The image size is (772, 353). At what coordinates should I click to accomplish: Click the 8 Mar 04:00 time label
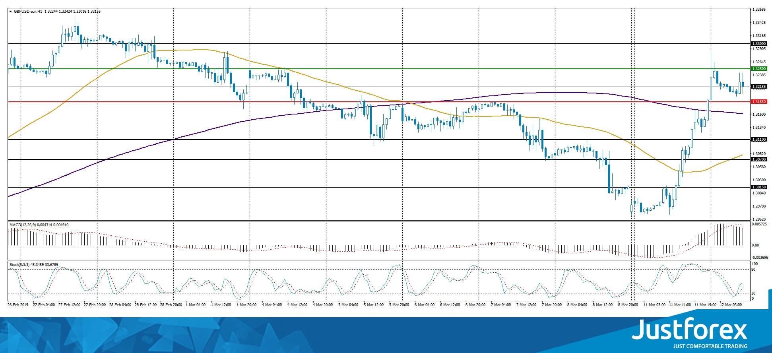pyautogui.click(x=577, y=305)
